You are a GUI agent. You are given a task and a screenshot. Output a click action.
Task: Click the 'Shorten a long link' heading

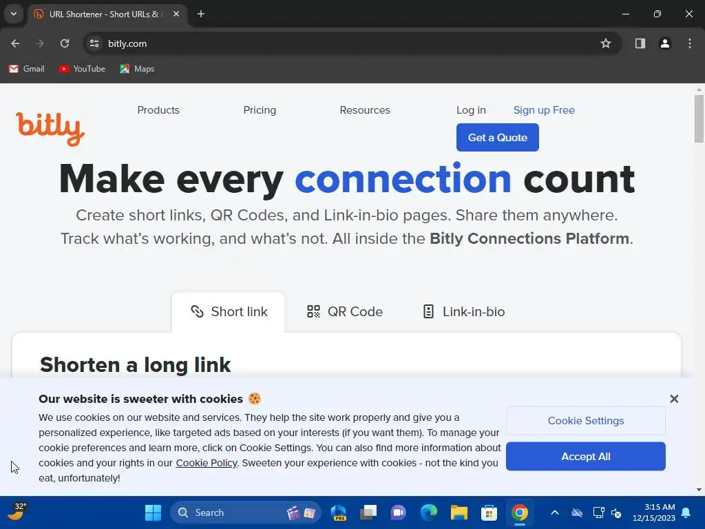[136, 365]
